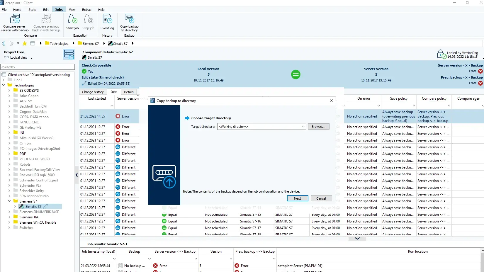Click the pencil icon beside Simatic S7 tree item
The height and width of the screenshot is (272, 484).
(45, 206)
